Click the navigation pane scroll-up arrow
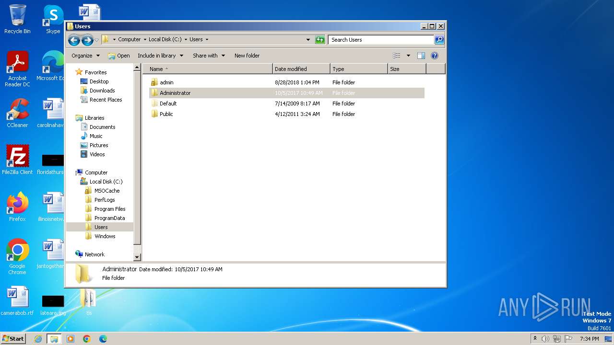The image size is (614, 345). pos(137,68)
